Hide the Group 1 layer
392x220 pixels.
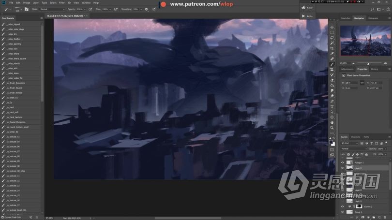343,212
